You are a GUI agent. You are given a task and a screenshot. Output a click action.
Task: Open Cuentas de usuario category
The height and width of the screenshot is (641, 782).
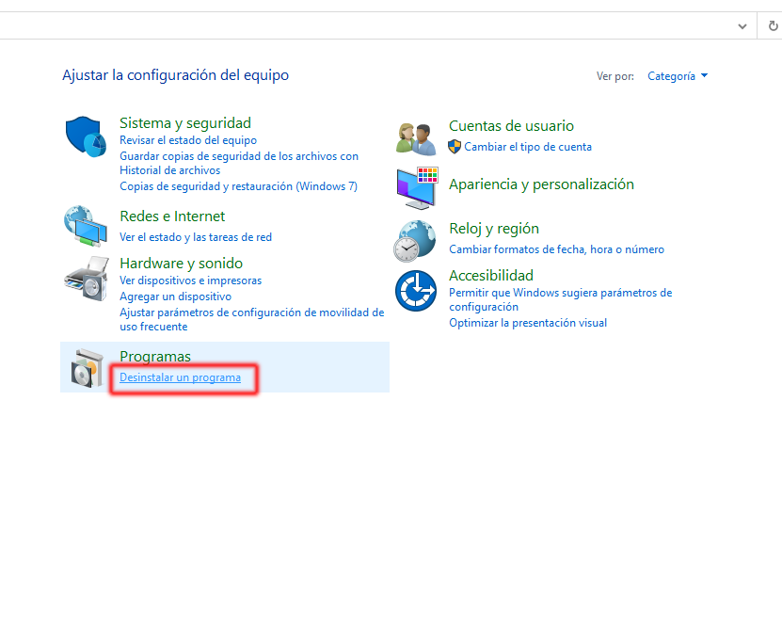511,126
